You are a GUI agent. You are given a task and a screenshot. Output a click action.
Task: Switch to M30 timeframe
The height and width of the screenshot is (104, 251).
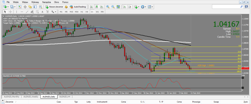[x=77, y=12]
